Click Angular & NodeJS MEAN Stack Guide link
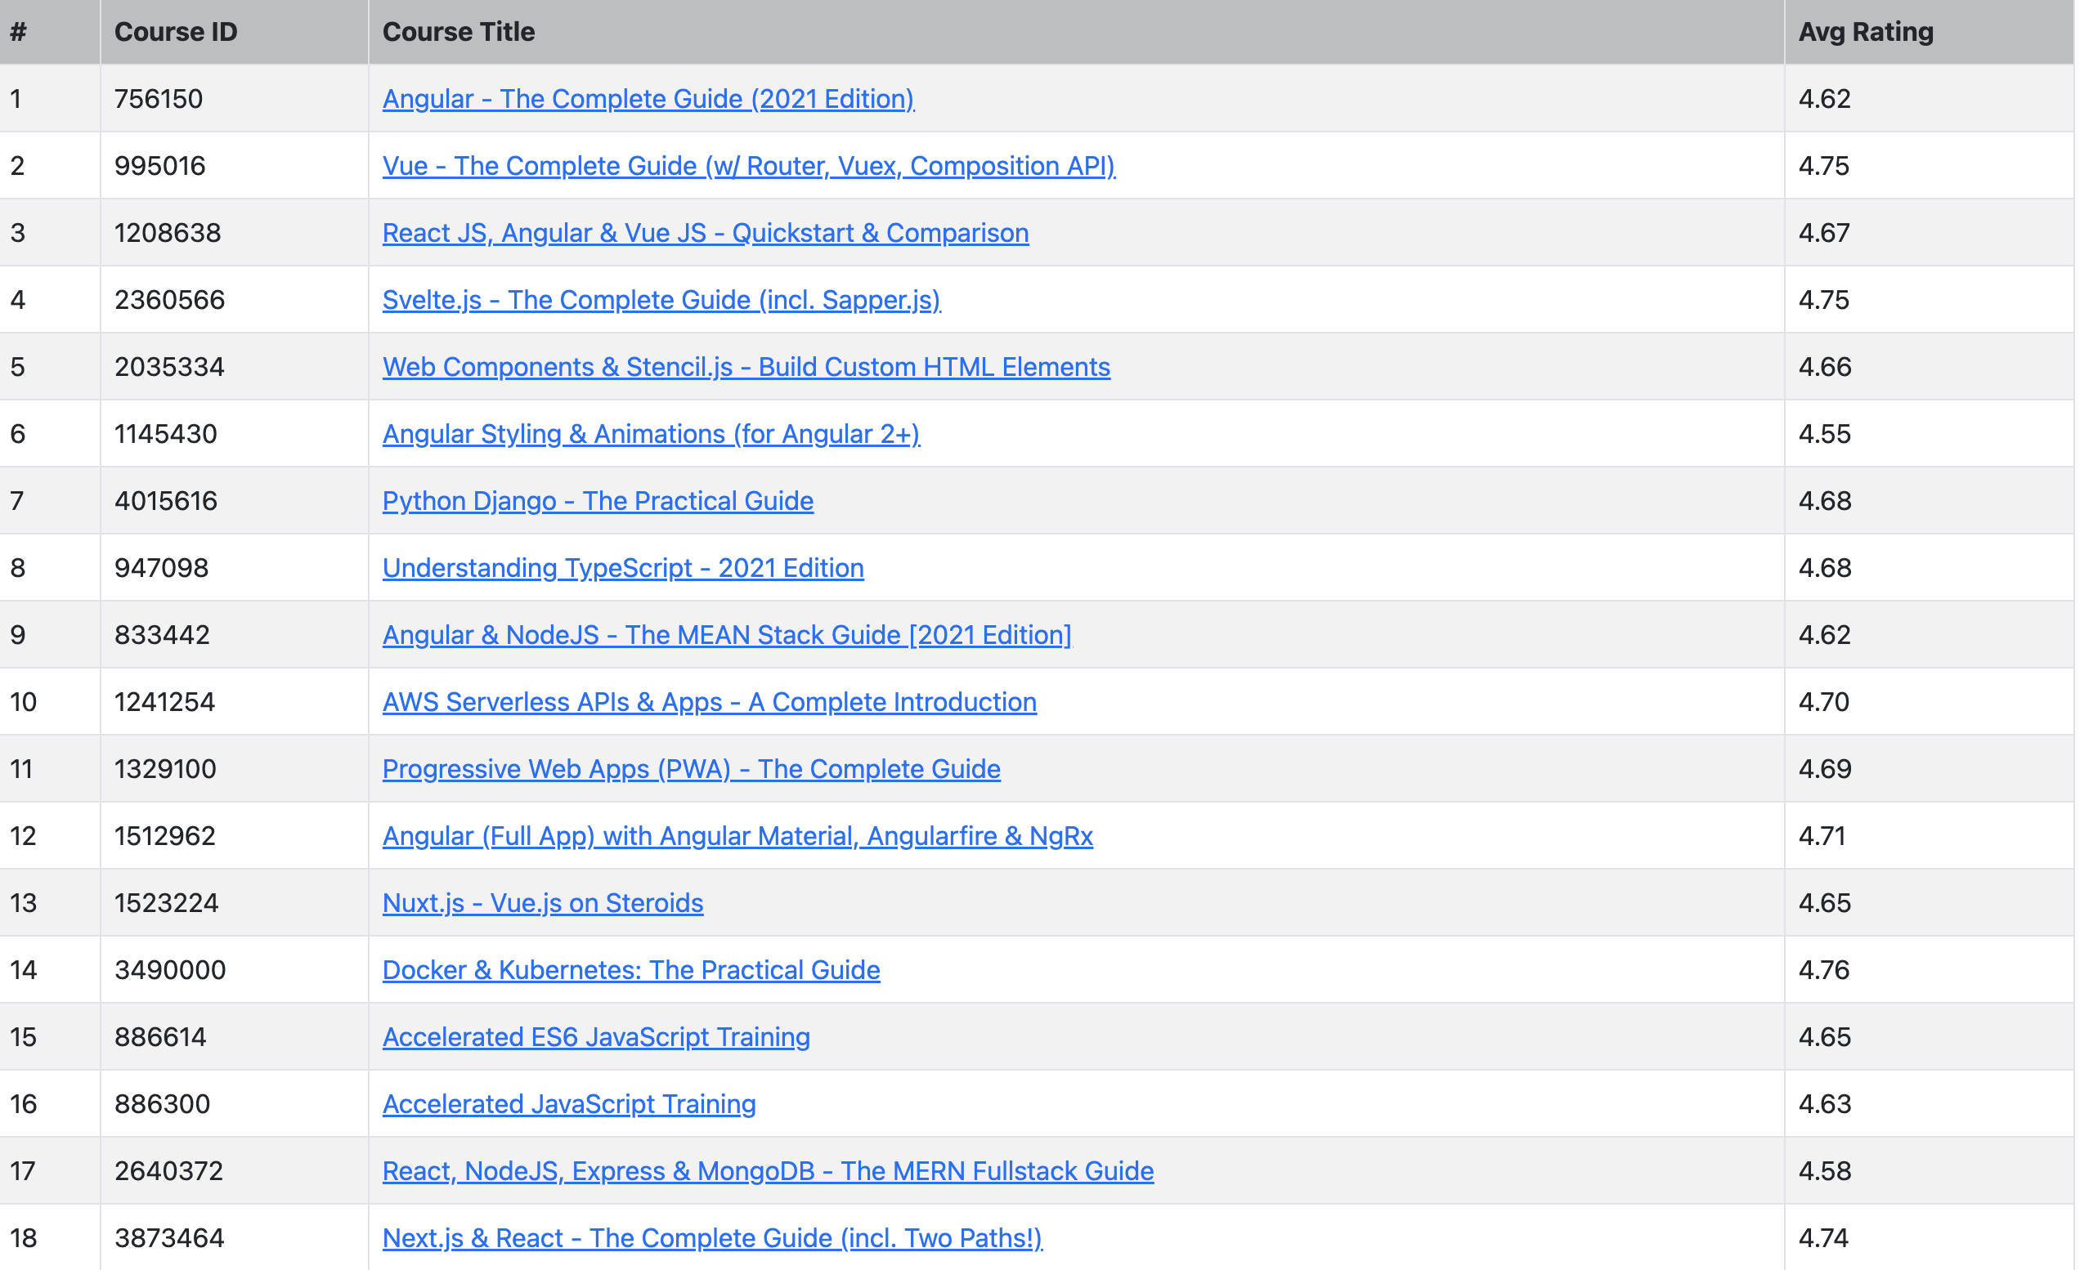2080x1270 pixels. tap(726, 634)
